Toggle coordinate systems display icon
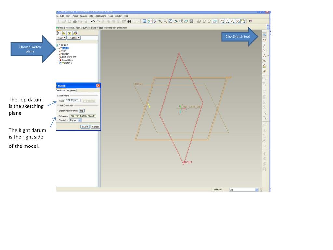The image size is (333, 250). [238, 21]
